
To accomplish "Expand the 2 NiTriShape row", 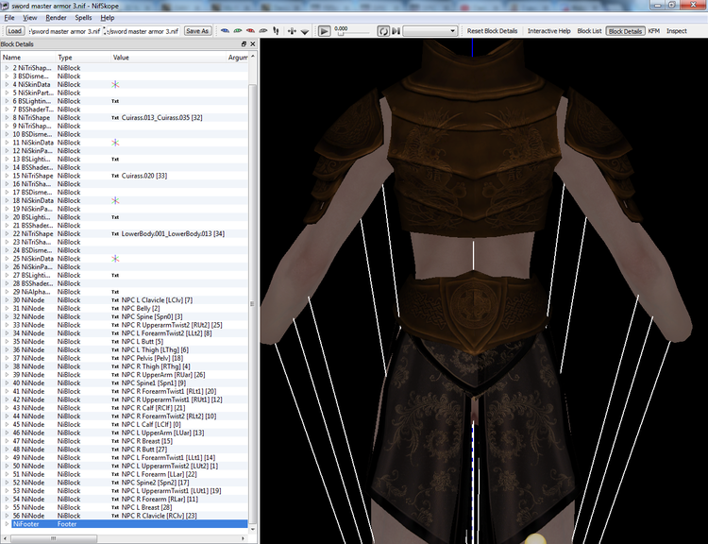I will (x=7, y=68).
